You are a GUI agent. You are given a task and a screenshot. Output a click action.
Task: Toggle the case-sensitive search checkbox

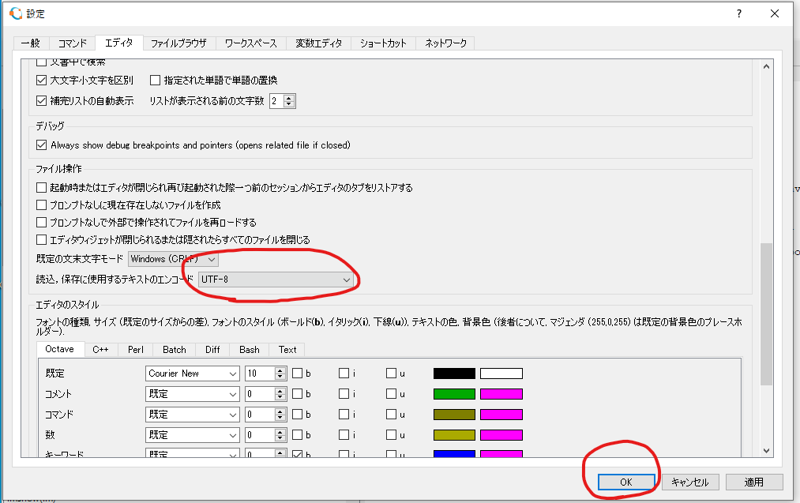(x=43, y=80)
